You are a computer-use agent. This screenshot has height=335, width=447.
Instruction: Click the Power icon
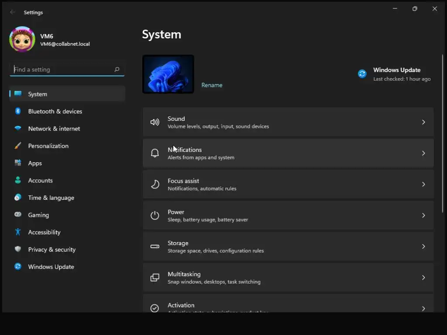pos(155,215)
